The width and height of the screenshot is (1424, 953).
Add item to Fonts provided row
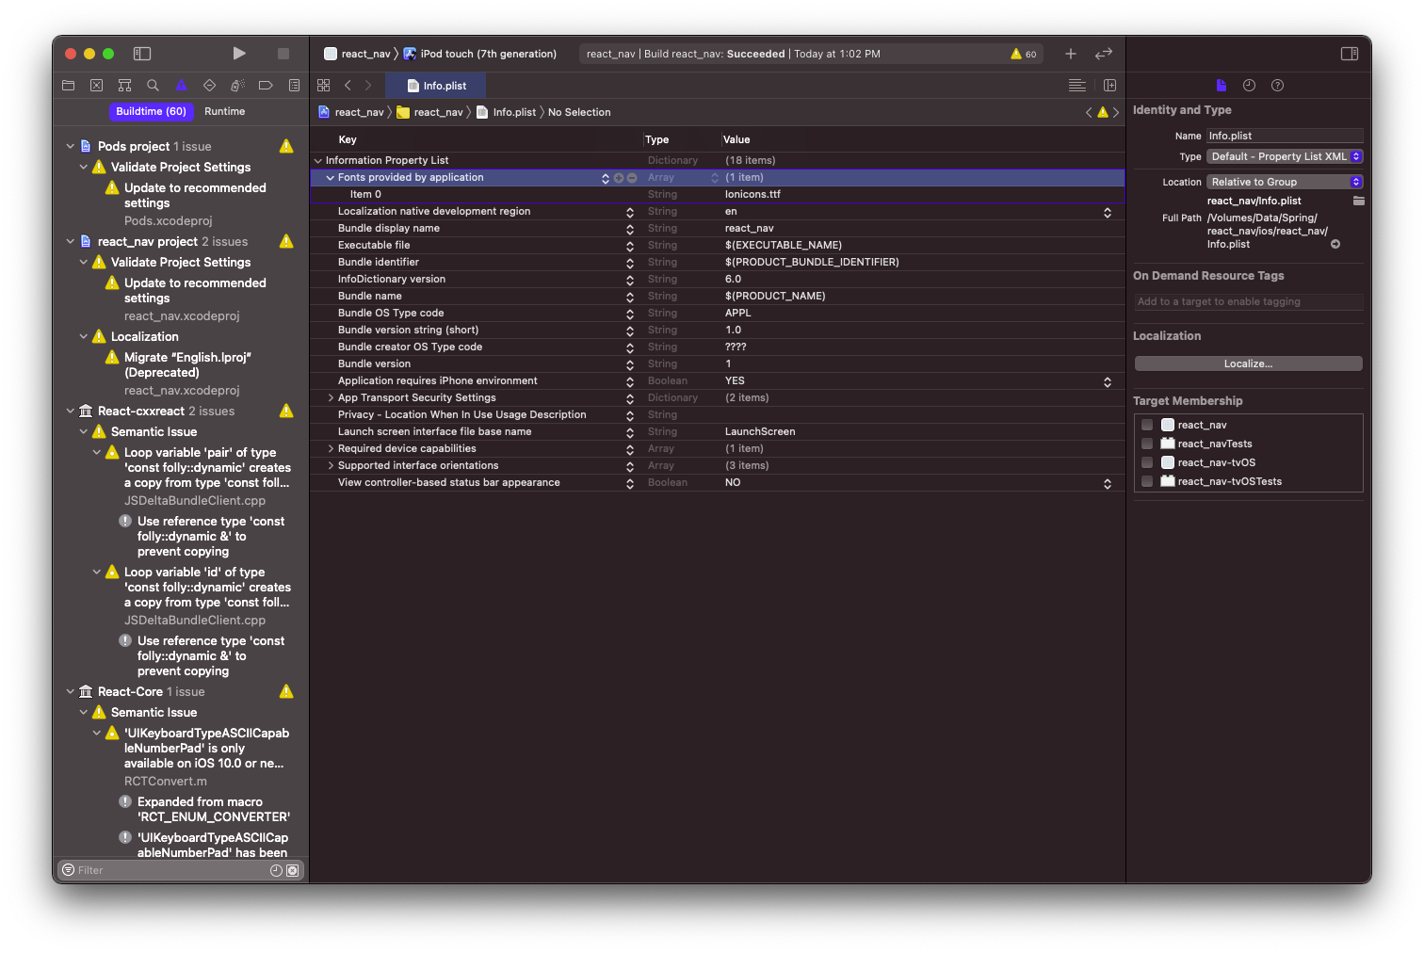[x=619, y=178]
